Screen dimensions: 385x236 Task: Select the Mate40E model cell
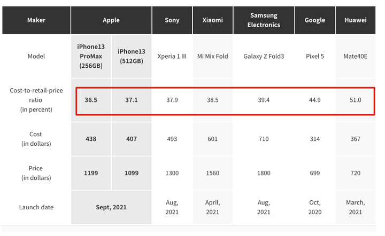[355, 56]
